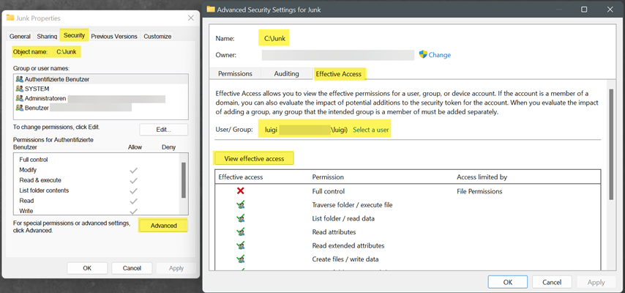The height and width of the screenshot is (293, 625).
Task: Click green check icon for Read extended attributes
Action: (x=240, y=245)
